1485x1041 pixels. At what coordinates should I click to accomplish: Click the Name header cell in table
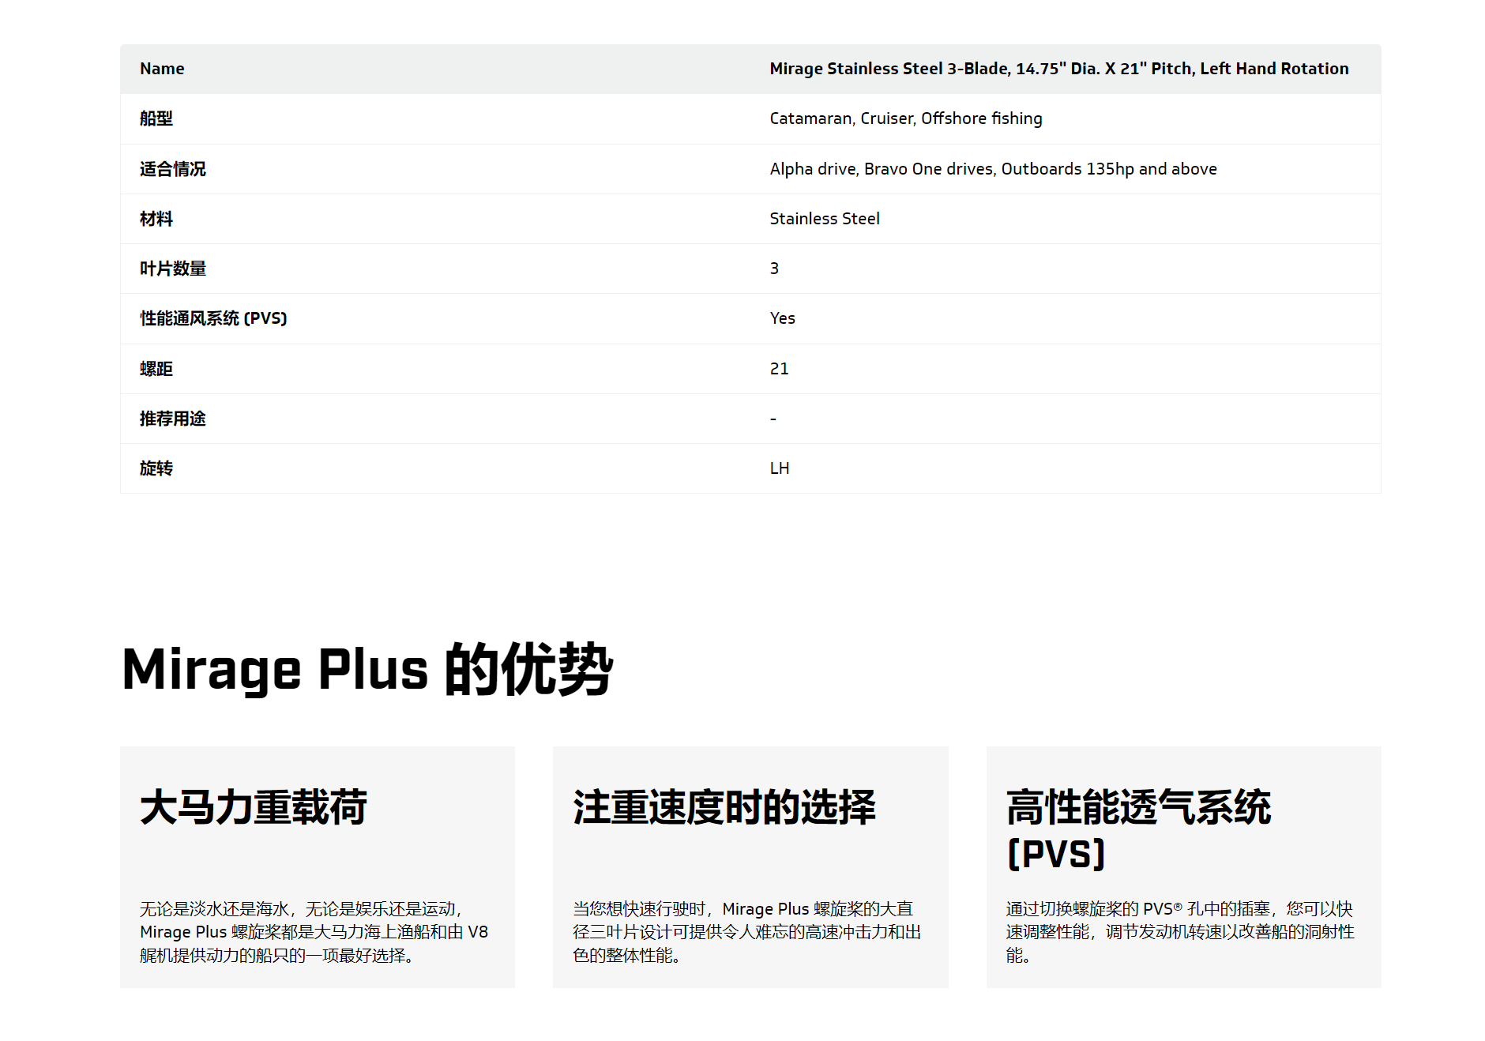coord(162,69)
